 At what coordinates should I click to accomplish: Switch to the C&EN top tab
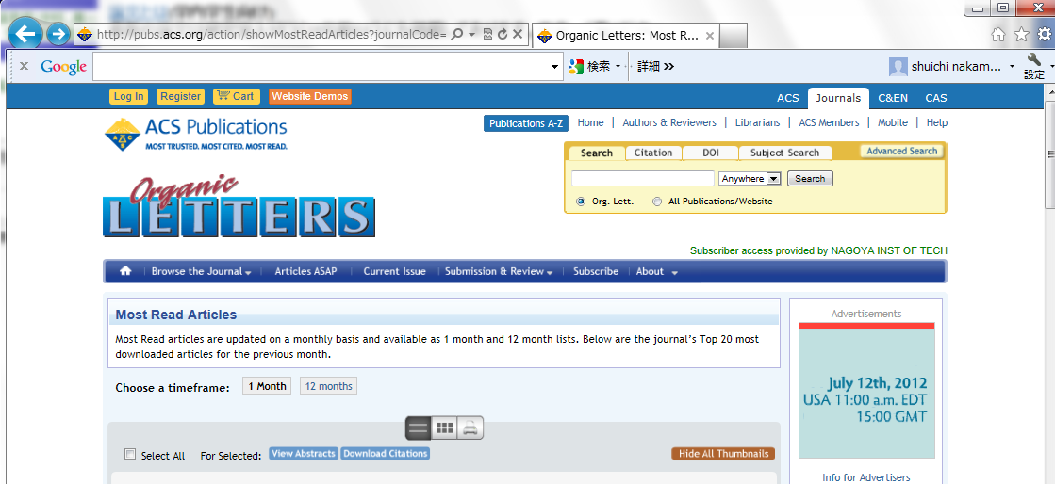point(893,98)
